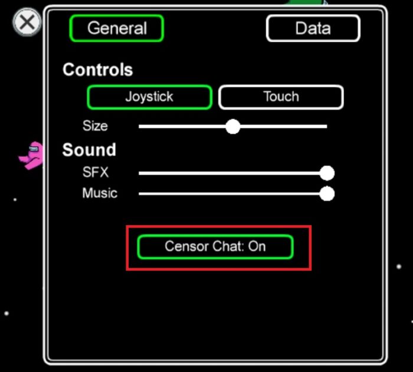Set SFX volume to minimum on its track

(x=140, y=173)
